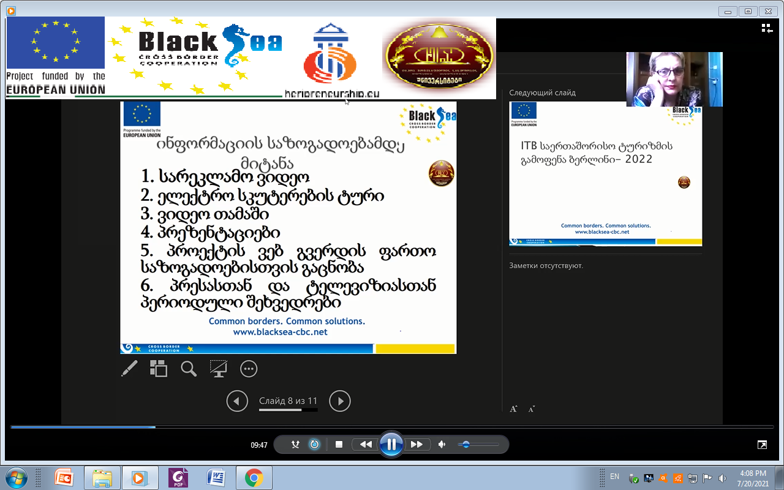Stop the video with the square button
The image size is (784, 490).
pos(339,445)
